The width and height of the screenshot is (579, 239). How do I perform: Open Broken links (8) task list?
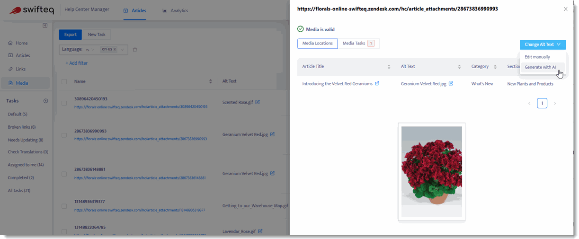pyautogui.click(x=22, y=127)
